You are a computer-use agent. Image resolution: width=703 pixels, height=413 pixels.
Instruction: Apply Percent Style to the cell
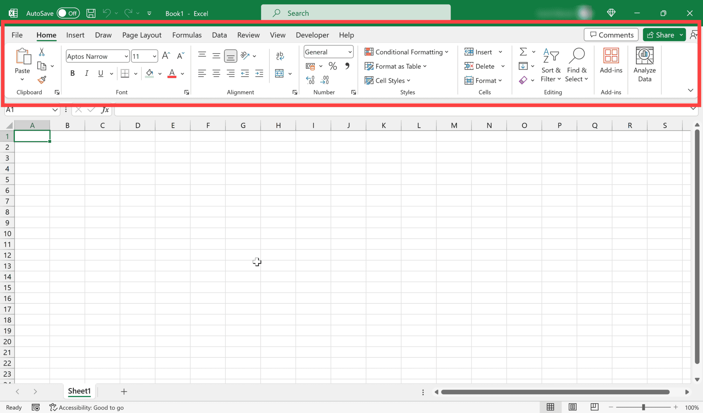tap(332, 66)
